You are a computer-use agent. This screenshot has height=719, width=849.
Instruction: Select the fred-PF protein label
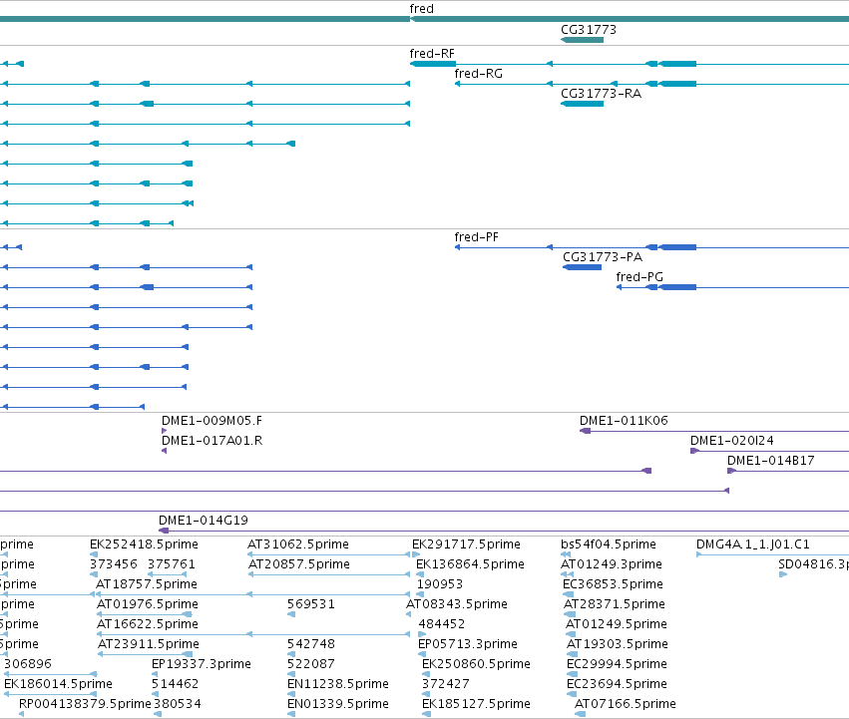click(x=476, y=237)
